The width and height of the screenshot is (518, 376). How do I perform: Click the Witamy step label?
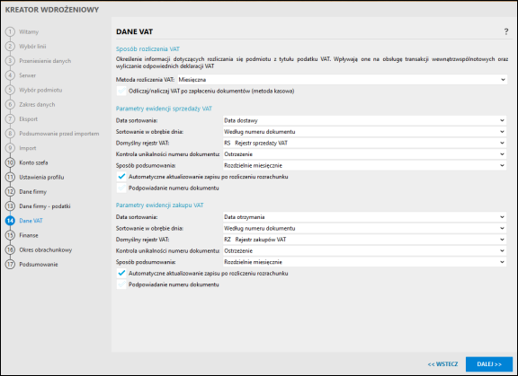[x=29, y=31]
